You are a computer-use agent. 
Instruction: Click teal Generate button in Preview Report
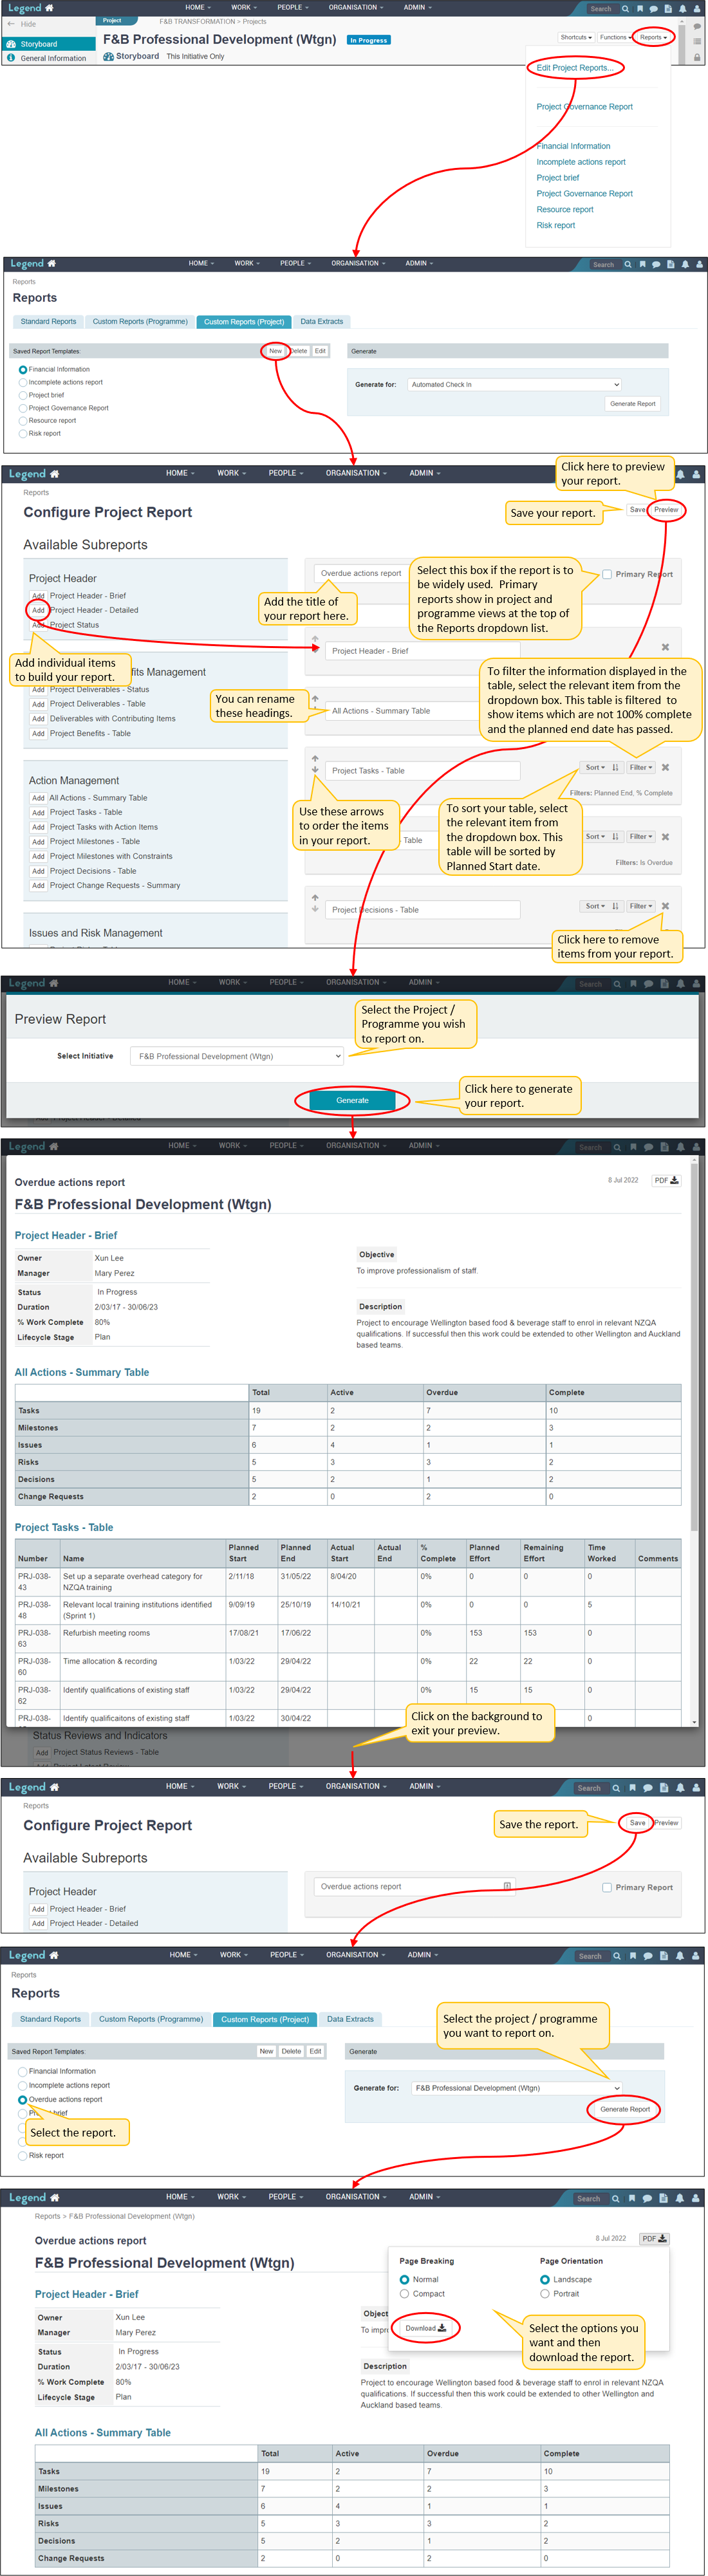click(x=352, y=1100)
